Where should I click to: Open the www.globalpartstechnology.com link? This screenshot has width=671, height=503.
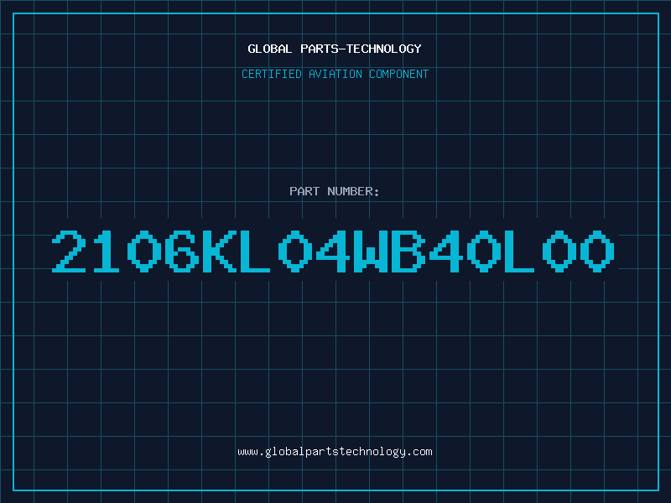pos(335,452)
